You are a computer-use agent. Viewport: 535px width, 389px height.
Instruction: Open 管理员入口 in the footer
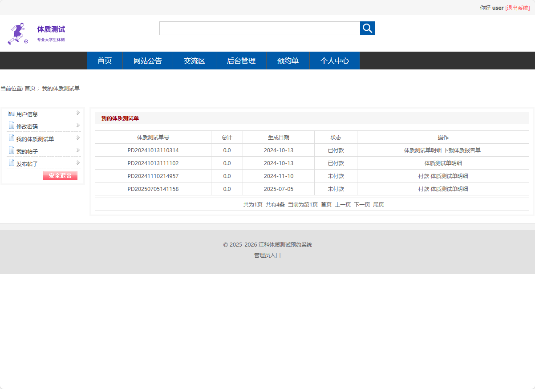[x=267, y=255]
